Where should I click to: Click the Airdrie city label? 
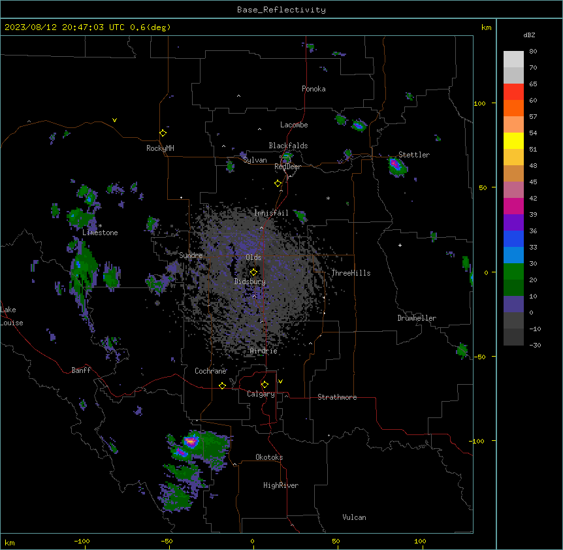264,351
